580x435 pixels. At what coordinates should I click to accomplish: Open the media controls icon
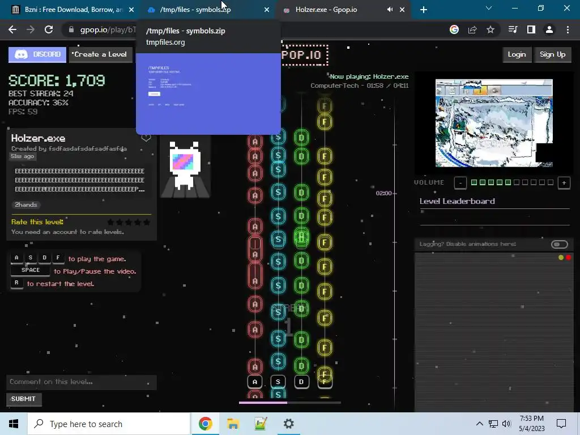click(x=513, y=29)
